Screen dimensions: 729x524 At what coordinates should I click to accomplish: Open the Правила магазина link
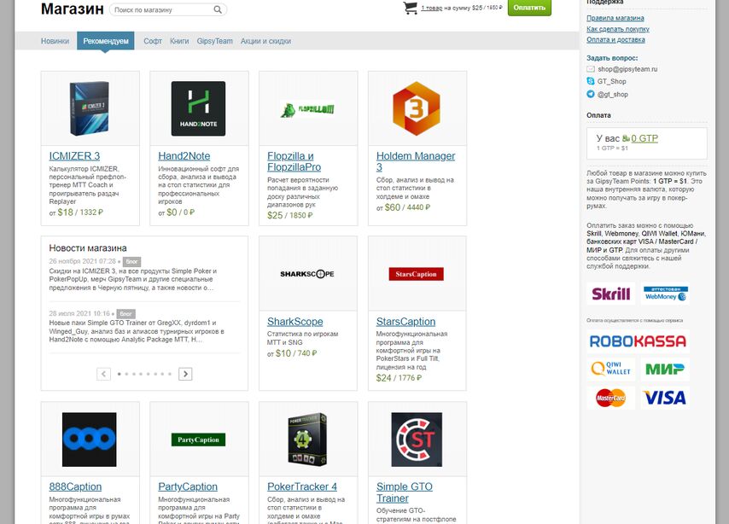pyautogui.click(x=615, y=18)
